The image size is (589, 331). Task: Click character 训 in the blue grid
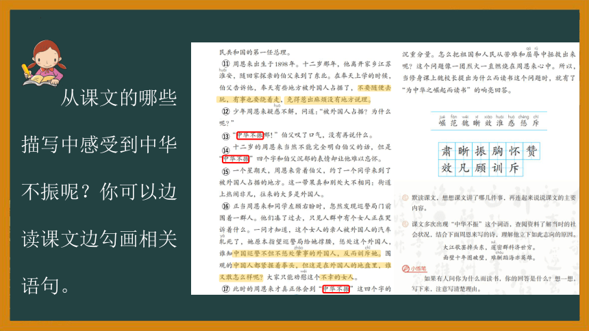click(x=497, y=168)
